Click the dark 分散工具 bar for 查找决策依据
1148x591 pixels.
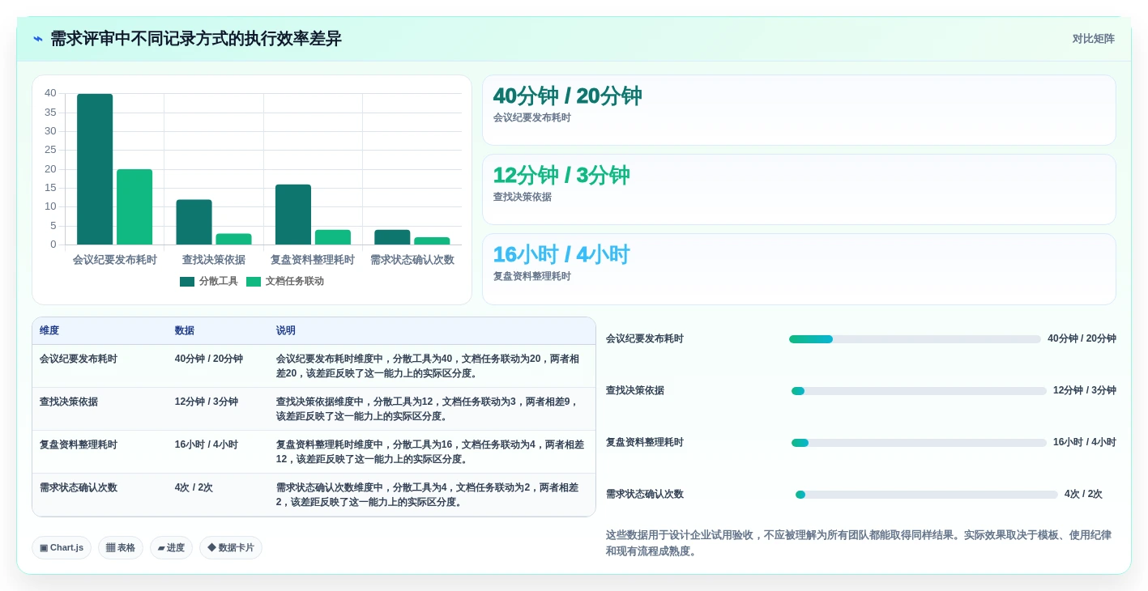194,222
